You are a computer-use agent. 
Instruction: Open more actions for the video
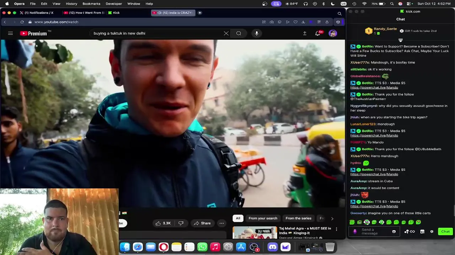[x=222, y=223]
